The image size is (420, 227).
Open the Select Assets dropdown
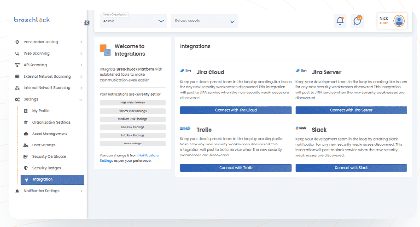(204, 21)
